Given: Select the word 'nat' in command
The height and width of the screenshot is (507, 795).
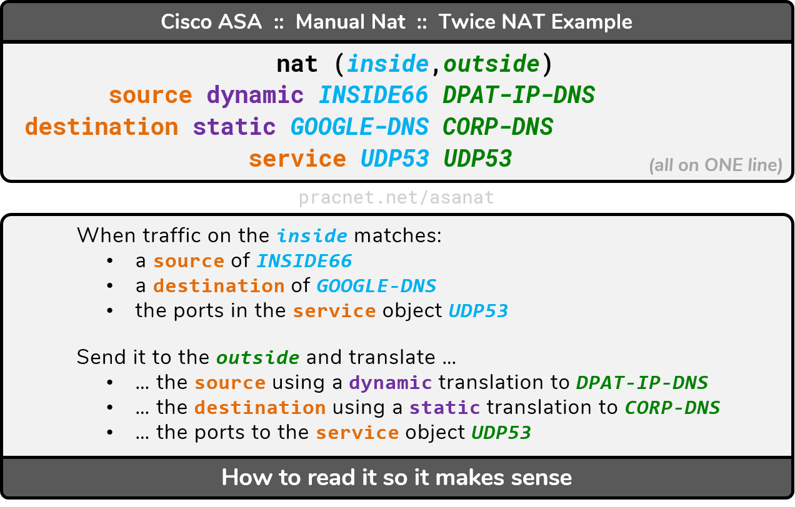Looking at the screenshot, I should [x=297, y=64].
